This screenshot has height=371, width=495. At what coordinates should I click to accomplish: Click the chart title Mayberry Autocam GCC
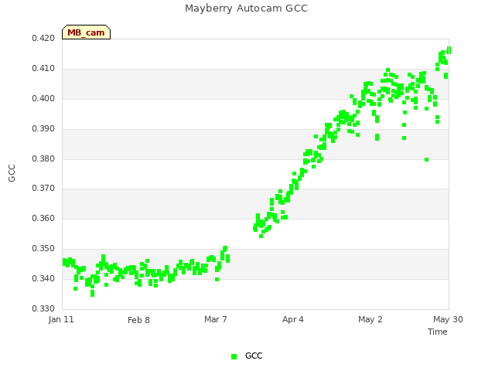pyautogui.click(x=246, y=9)
